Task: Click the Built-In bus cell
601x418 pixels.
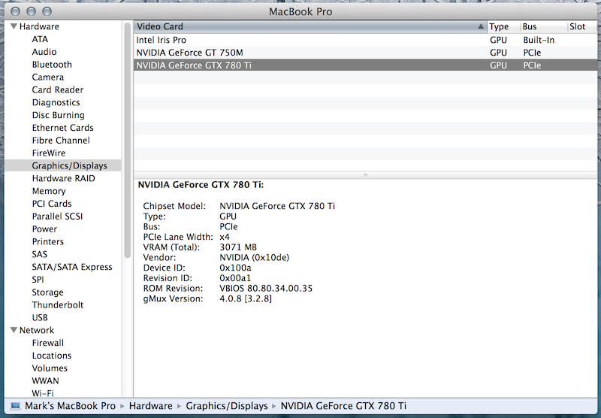Action: tap(539, 40)
